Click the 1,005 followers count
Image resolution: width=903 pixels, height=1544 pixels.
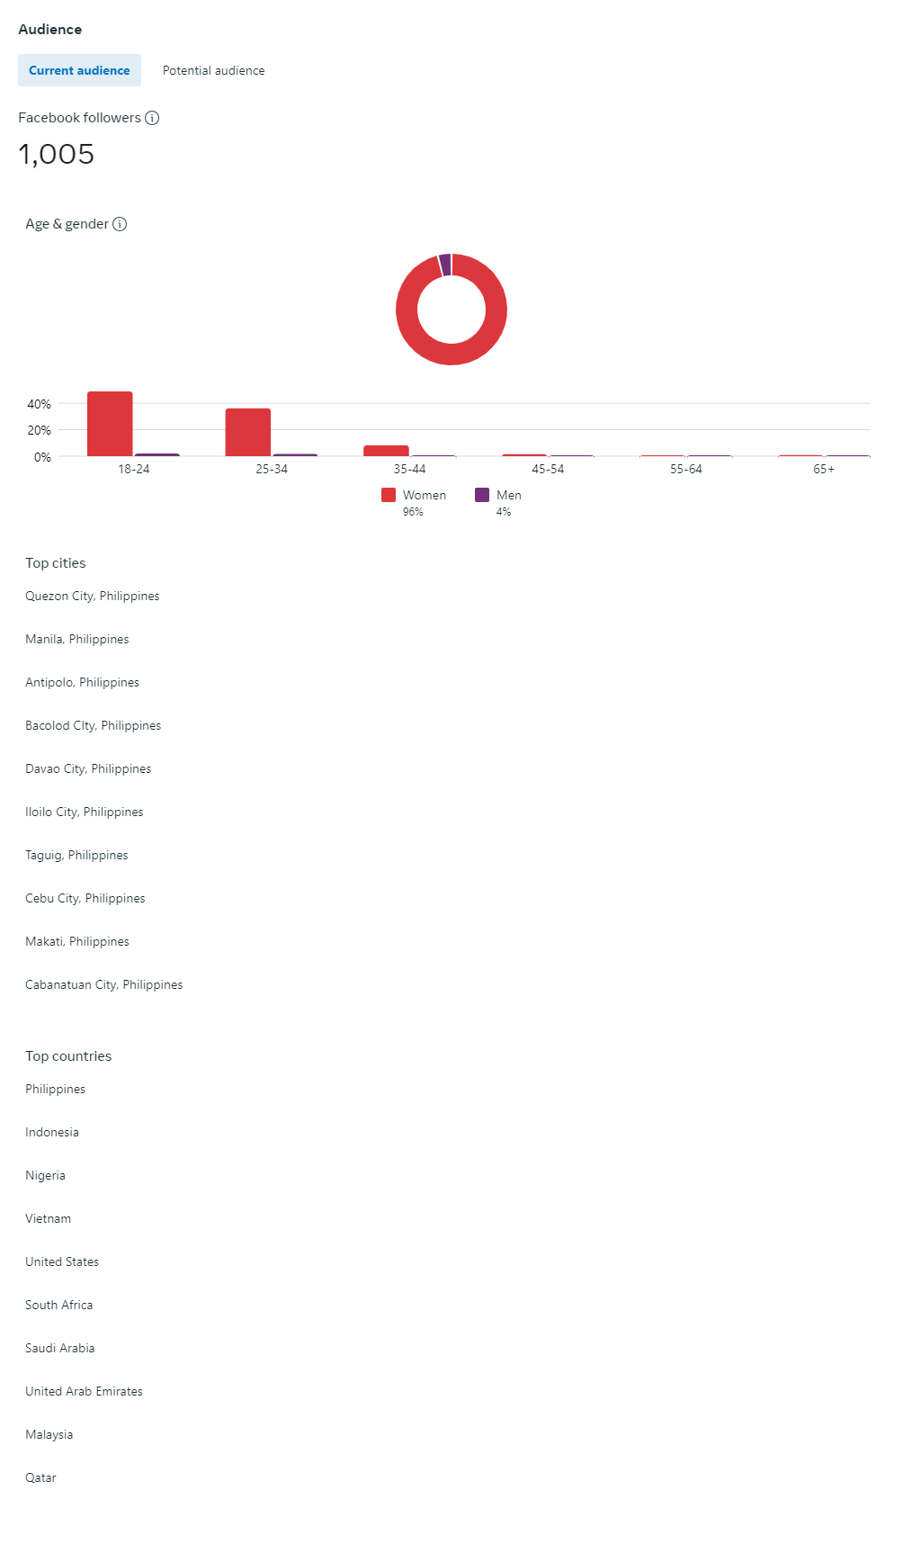[57, 154]
